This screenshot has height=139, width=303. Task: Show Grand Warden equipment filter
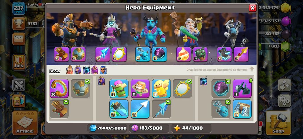95,70
